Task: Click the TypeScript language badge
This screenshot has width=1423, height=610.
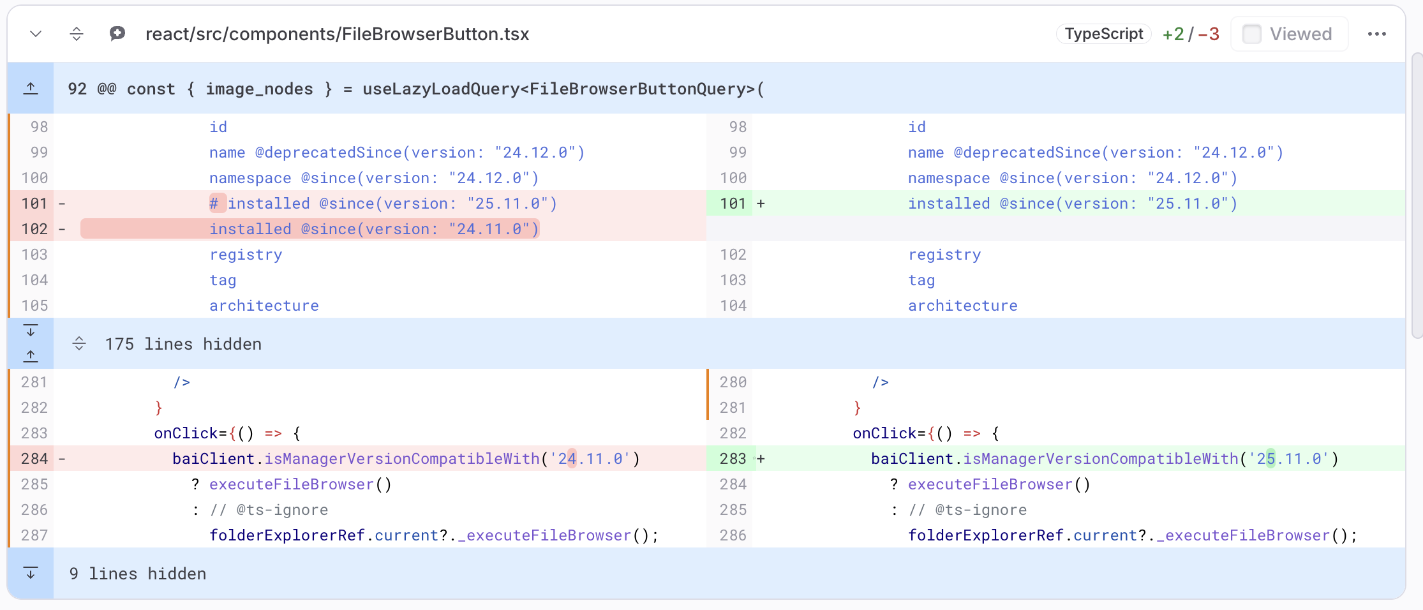Action: [x=1104, y=34]
